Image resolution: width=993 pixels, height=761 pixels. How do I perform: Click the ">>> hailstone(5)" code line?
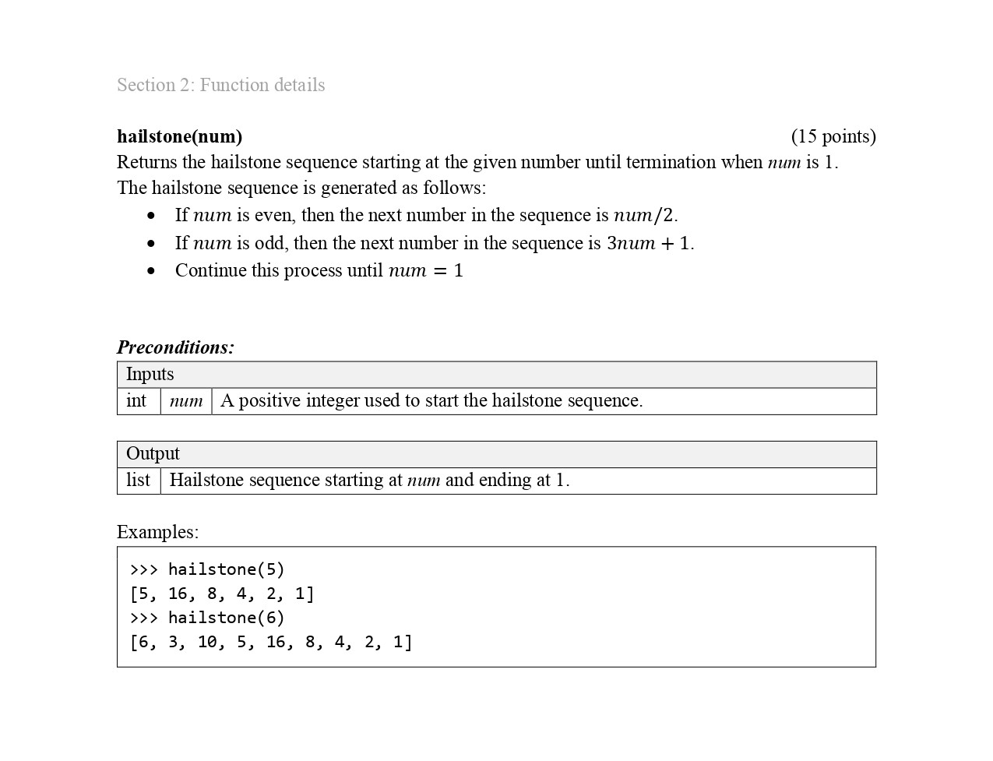coord(207,569)
